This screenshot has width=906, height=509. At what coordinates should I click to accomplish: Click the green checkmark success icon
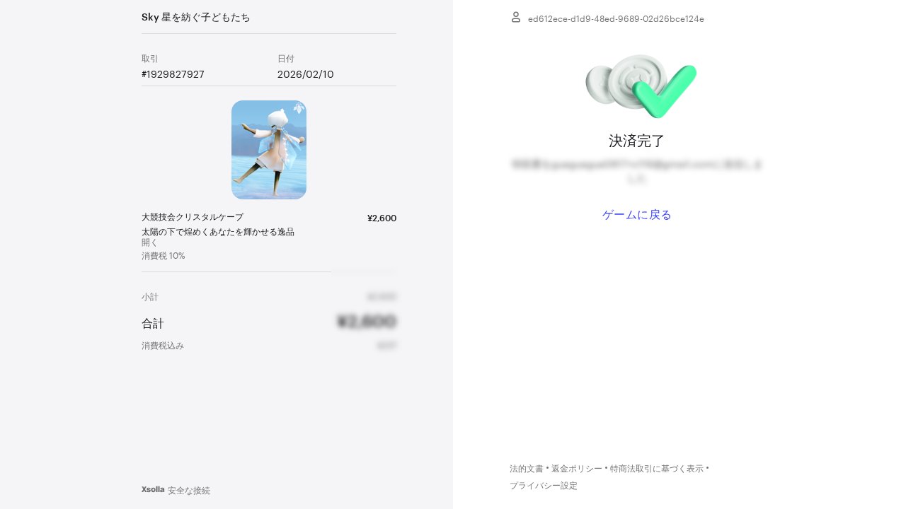point(641,86)
